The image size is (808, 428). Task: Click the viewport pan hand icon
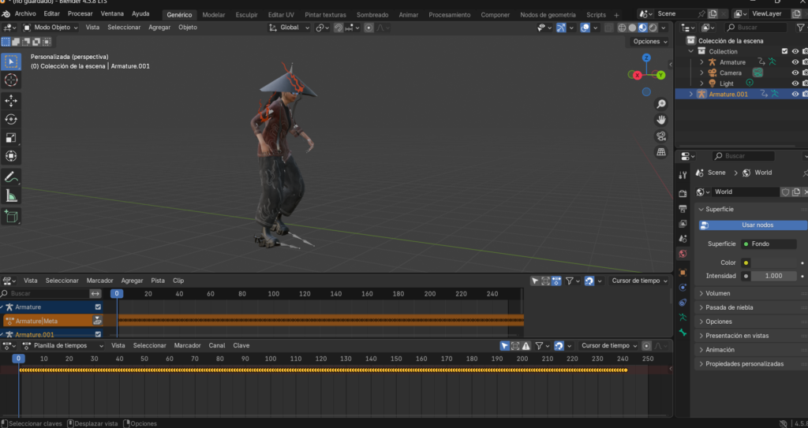(661, 120)
